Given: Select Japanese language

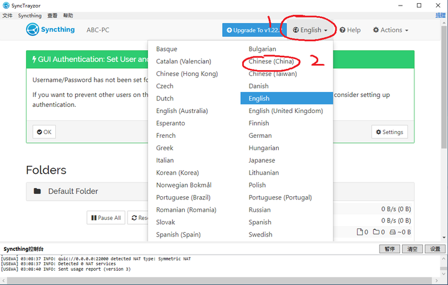Looking at the screenshot, I should point(262,160).
